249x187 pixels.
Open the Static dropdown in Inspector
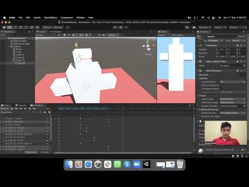click(x=242, y=36)
